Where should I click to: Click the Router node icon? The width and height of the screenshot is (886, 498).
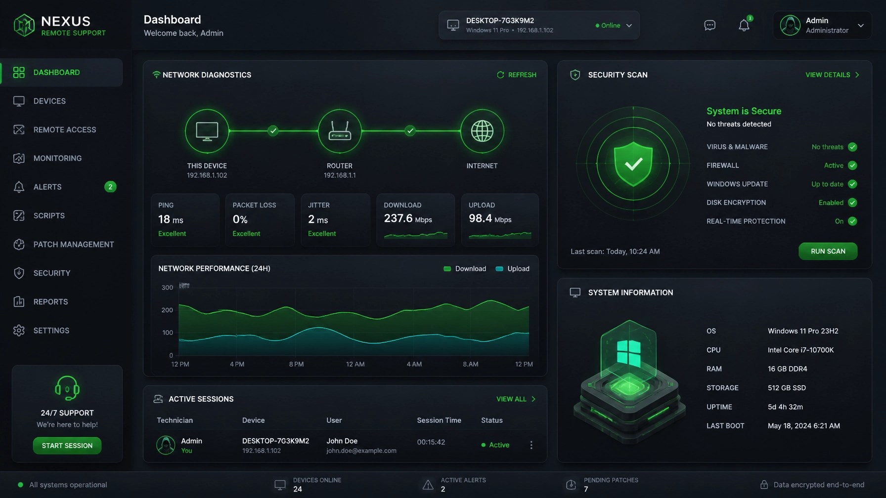pyautogui.click(x=340, y=131)
